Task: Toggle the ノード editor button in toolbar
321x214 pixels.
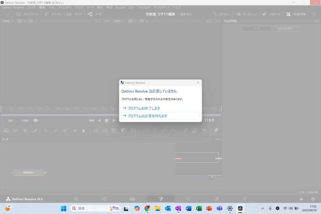Action: (x=95, y=14)
